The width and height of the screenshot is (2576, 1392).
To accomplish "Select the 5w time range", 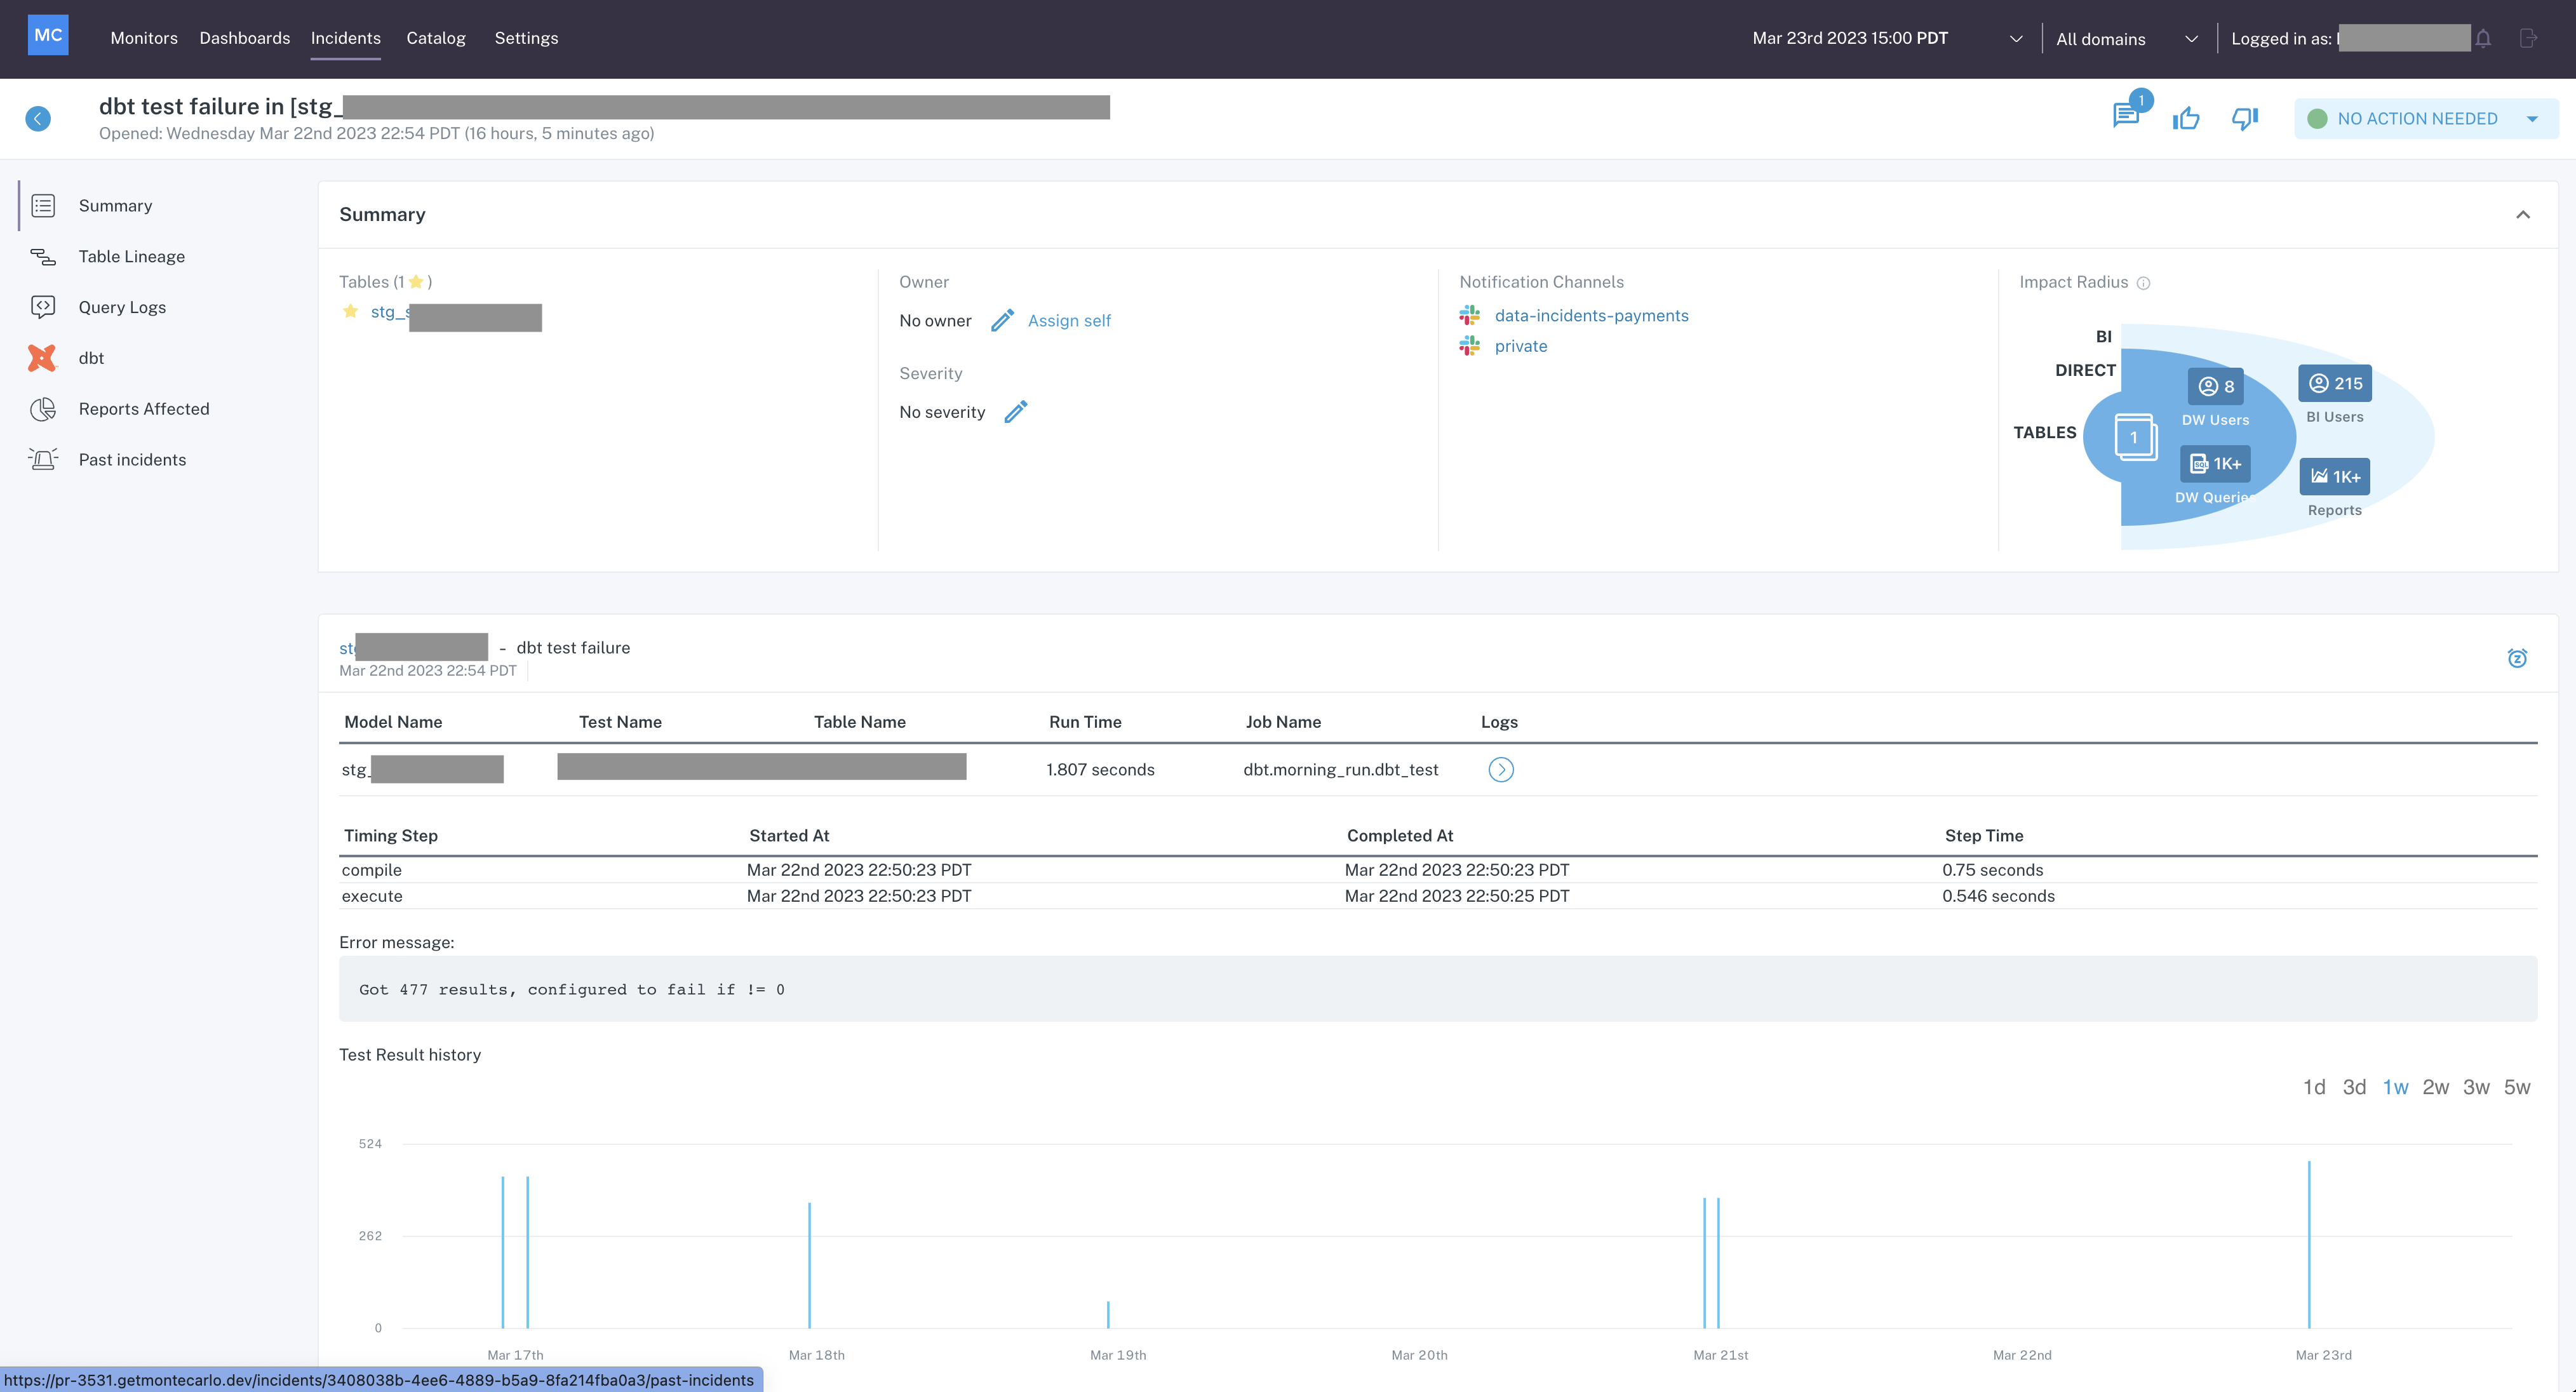I will 2517,1087.
